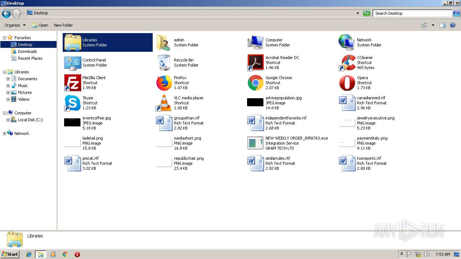Select the Libraries system folder icon
The width and height of the screenshot is (461, 259).
72,42
